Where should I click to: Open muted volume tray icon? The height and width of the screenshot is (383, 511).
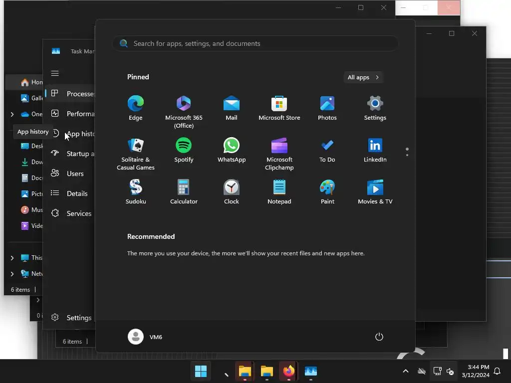pyautogui.click(x=450, y=371)
